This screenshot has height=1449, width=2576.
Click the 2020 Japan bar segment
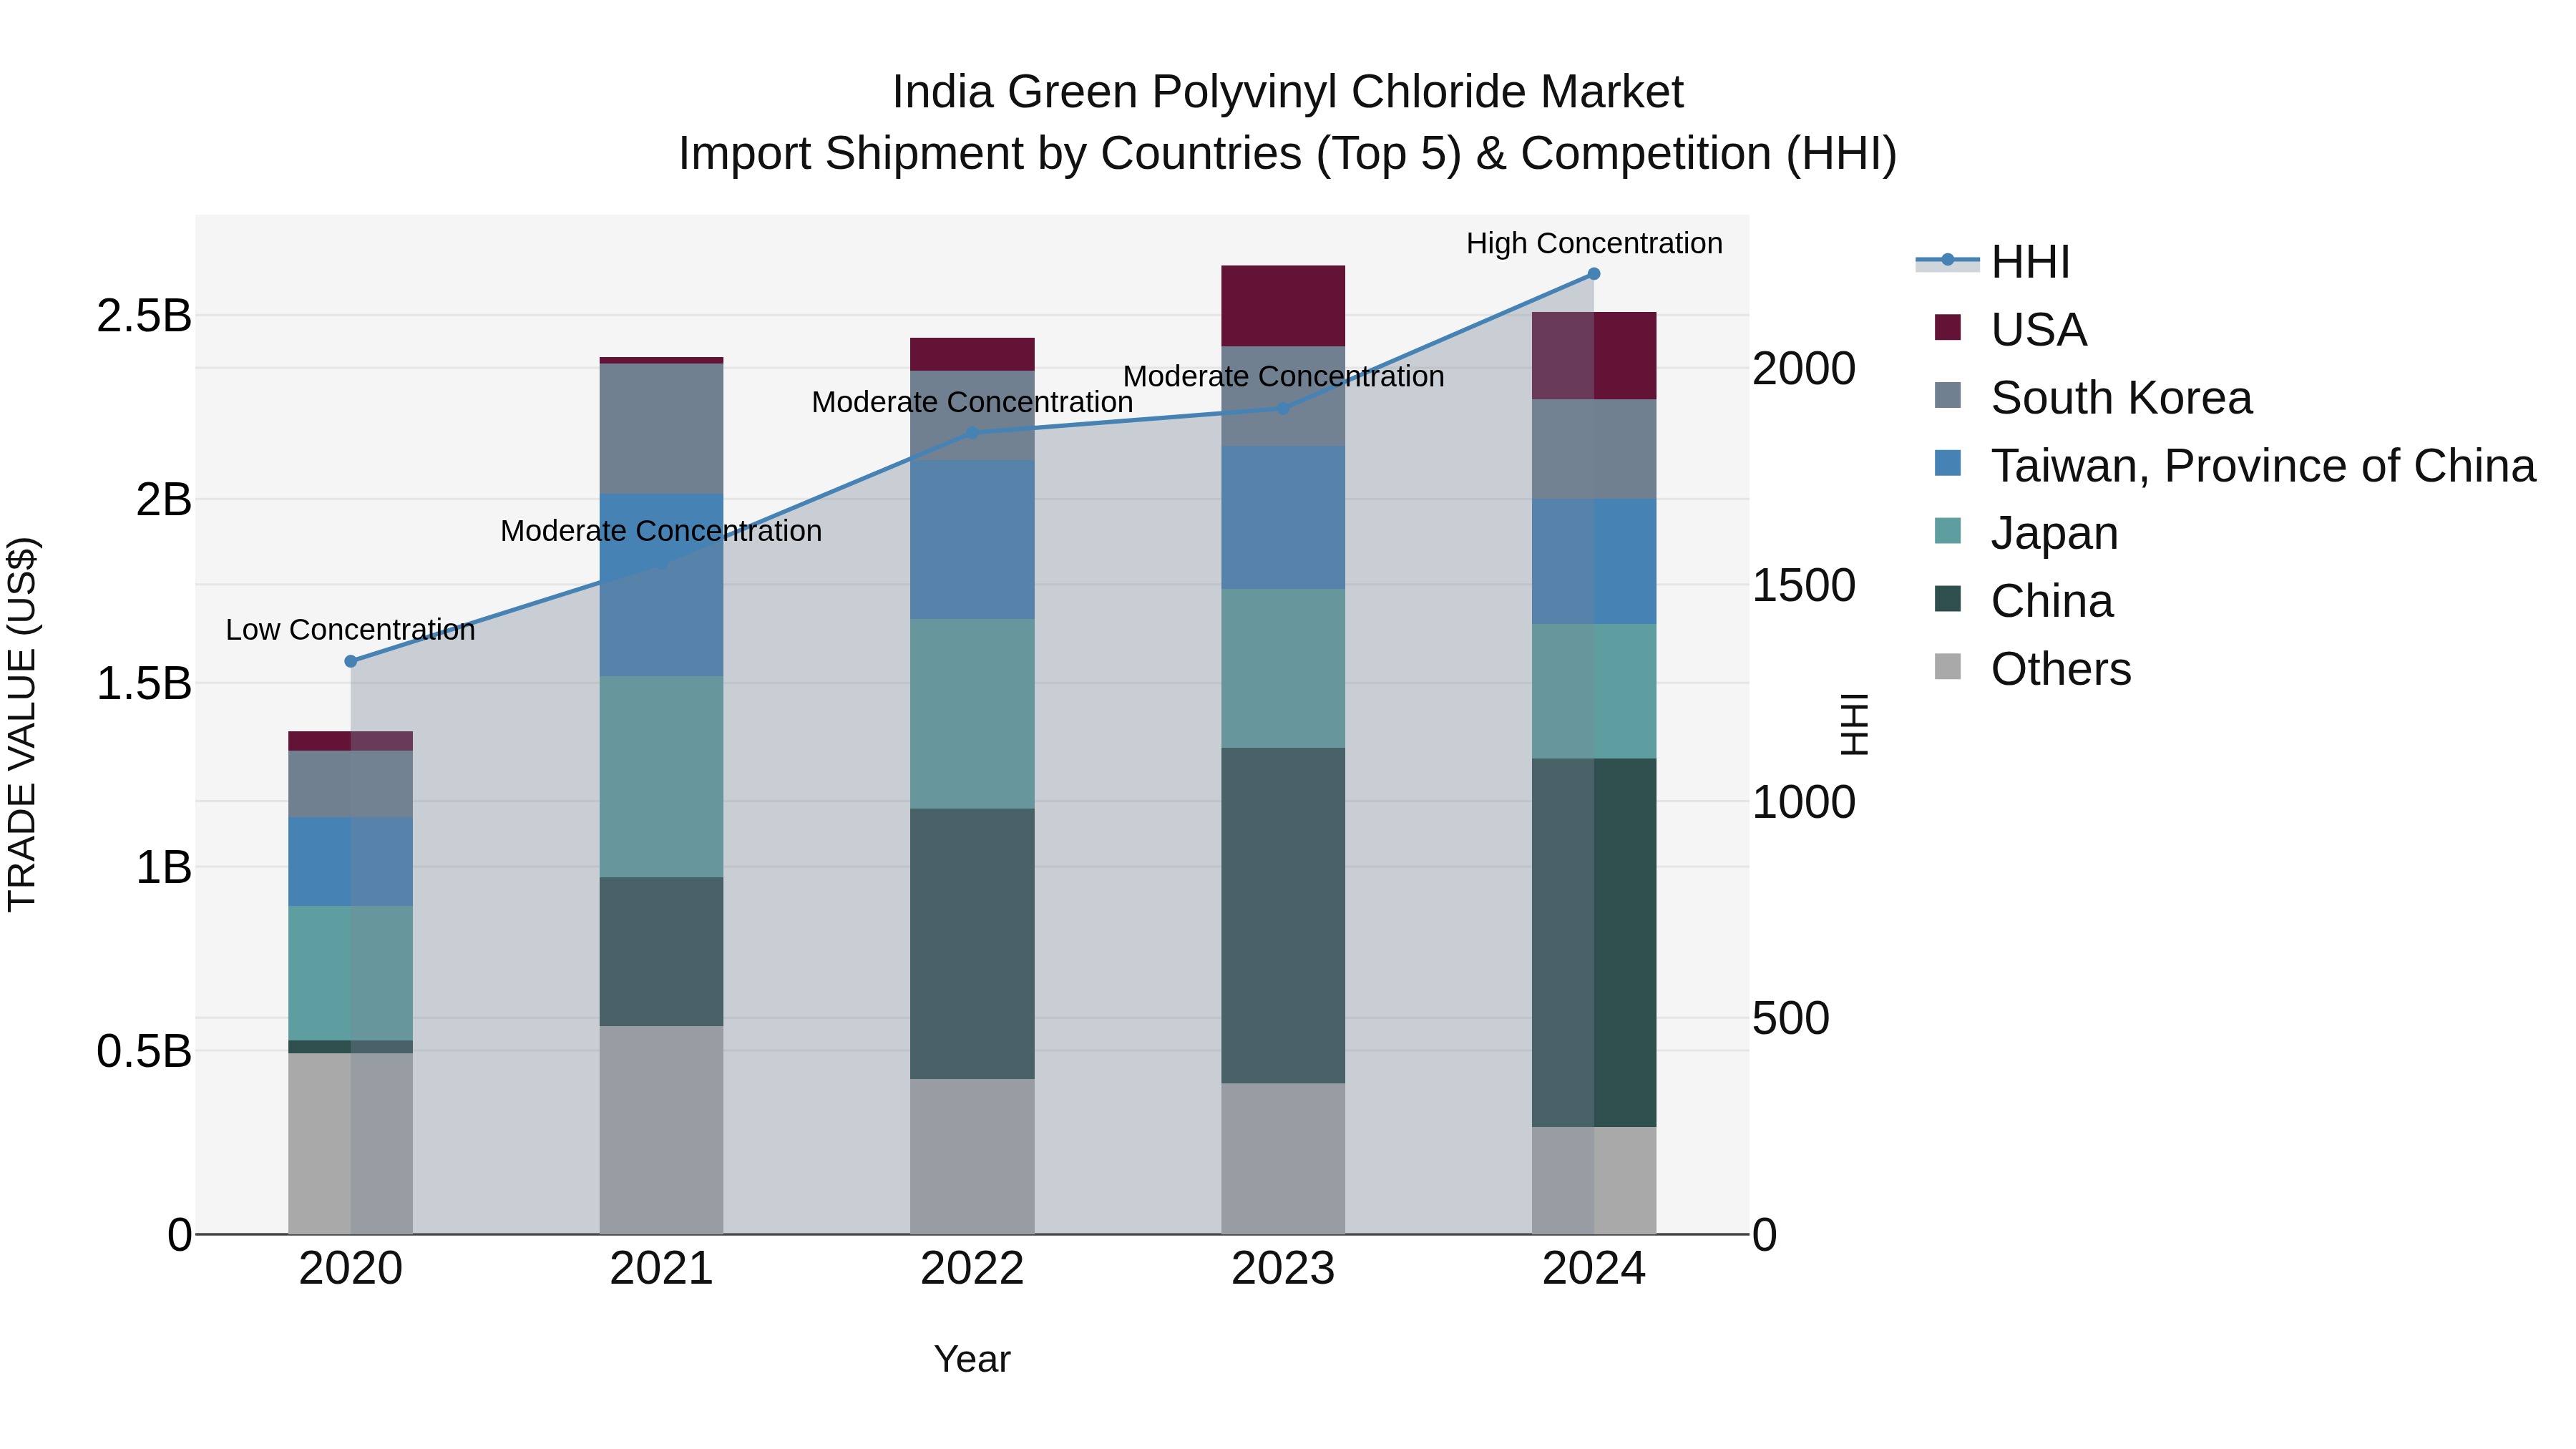pyautogui.click(x=350, y=974)
